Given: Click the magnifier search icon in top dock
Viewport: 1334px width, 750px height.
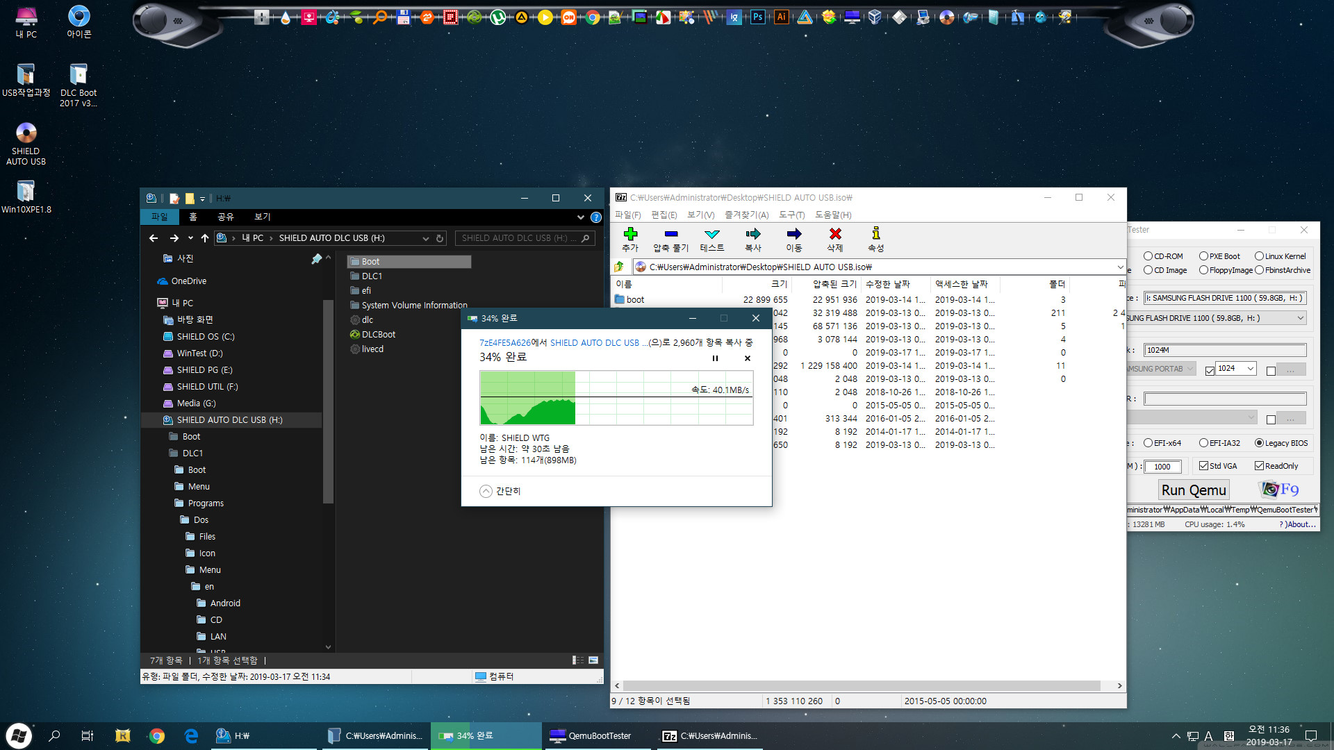Looking at the screenshot, I should tap(379, 17).
